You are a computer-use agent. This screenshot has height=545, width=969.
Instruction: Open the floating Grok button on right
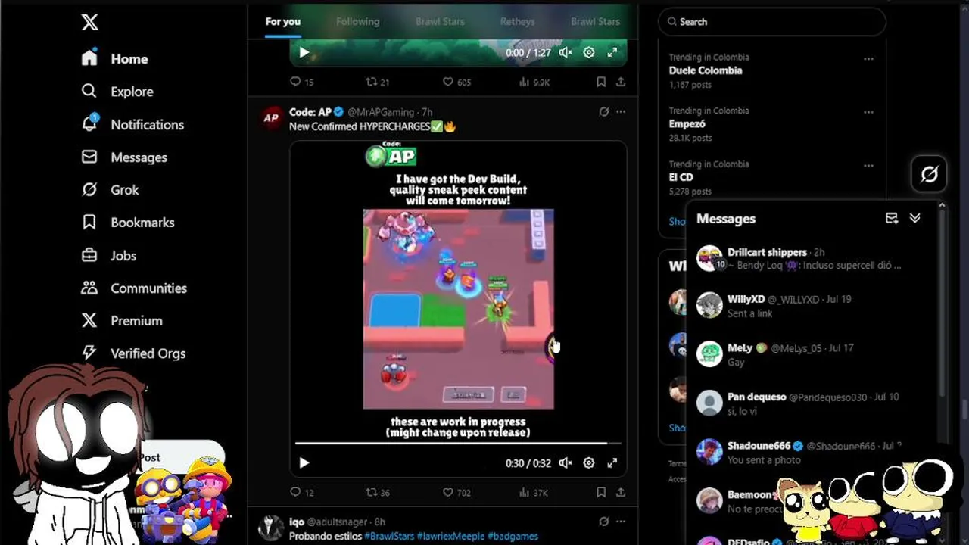coord(929,175)
